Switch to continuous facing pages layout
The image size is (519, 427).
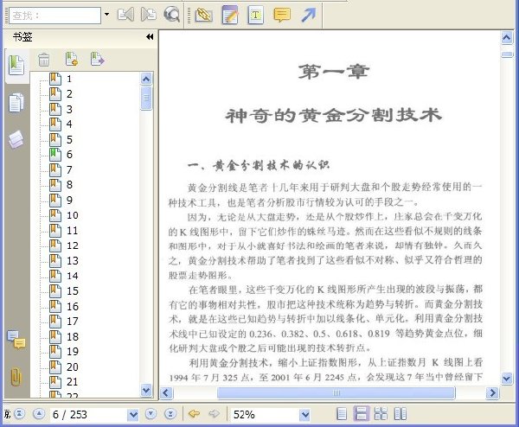click(381, 414)
